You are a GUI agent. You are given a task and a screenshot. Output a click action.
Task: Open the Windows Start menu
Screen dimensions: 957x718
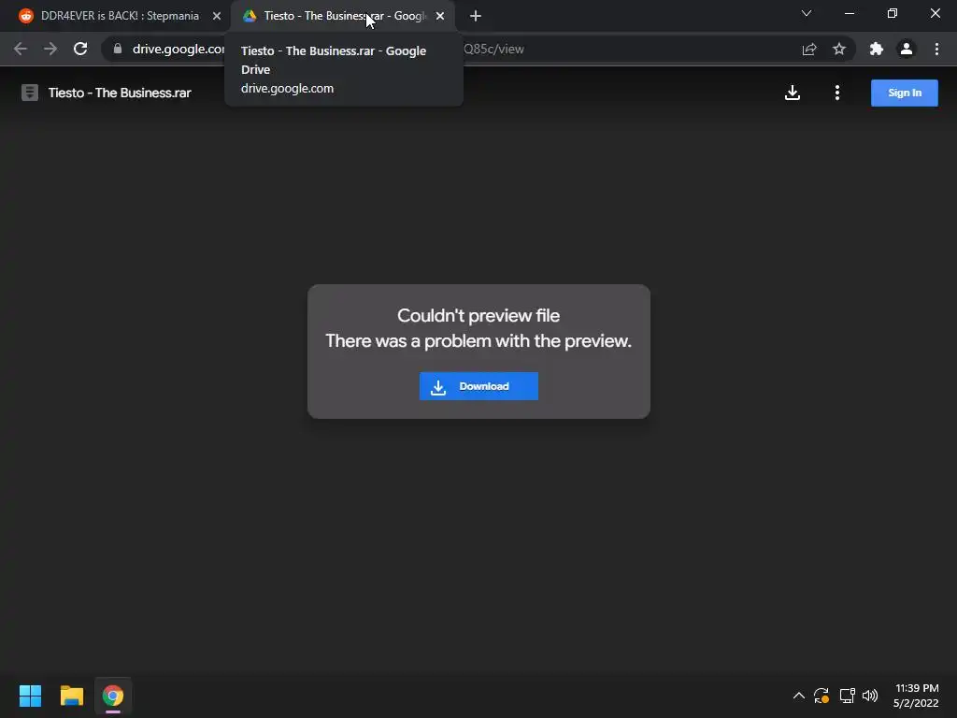30,696
